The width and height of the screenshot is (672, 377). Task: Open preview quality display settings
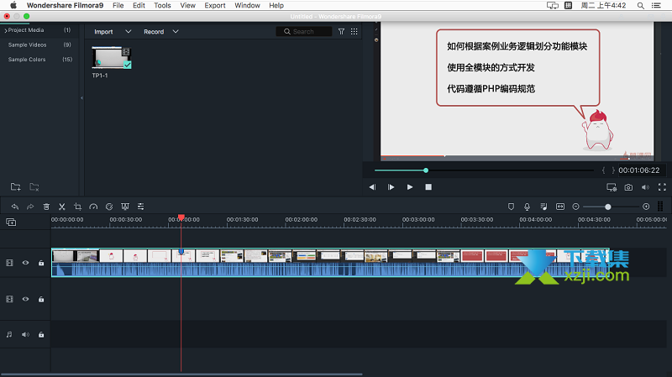click(x=612, y=187)
